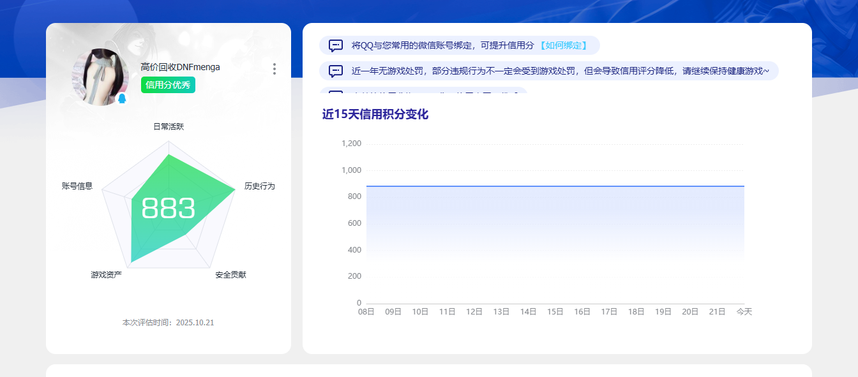Select the 游戏资产 radar label
The image size is (858, 377).
tap(106, 275)
